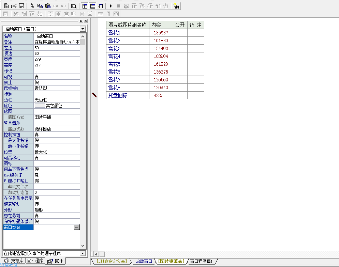Open the 窗口程序集1 tab
The width and height of the screenshot is (339, 267).
coord(201,261)
